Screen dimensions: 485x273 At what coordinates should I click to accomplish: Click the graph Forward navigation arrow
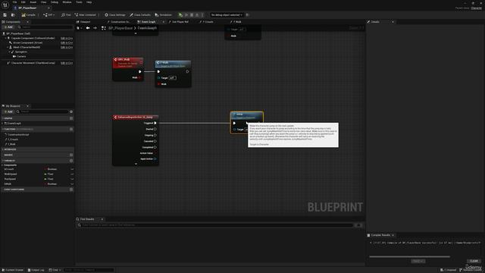pos(95,28)
